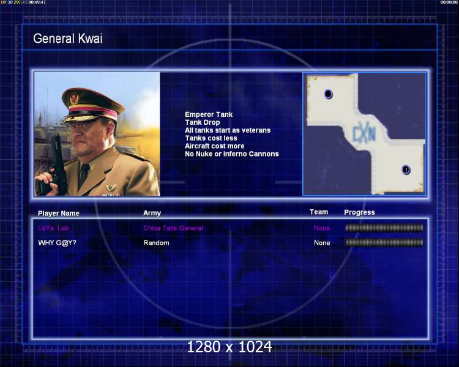
Task: Click the 'Aircraft cost more' line
Action: (215, 146)
